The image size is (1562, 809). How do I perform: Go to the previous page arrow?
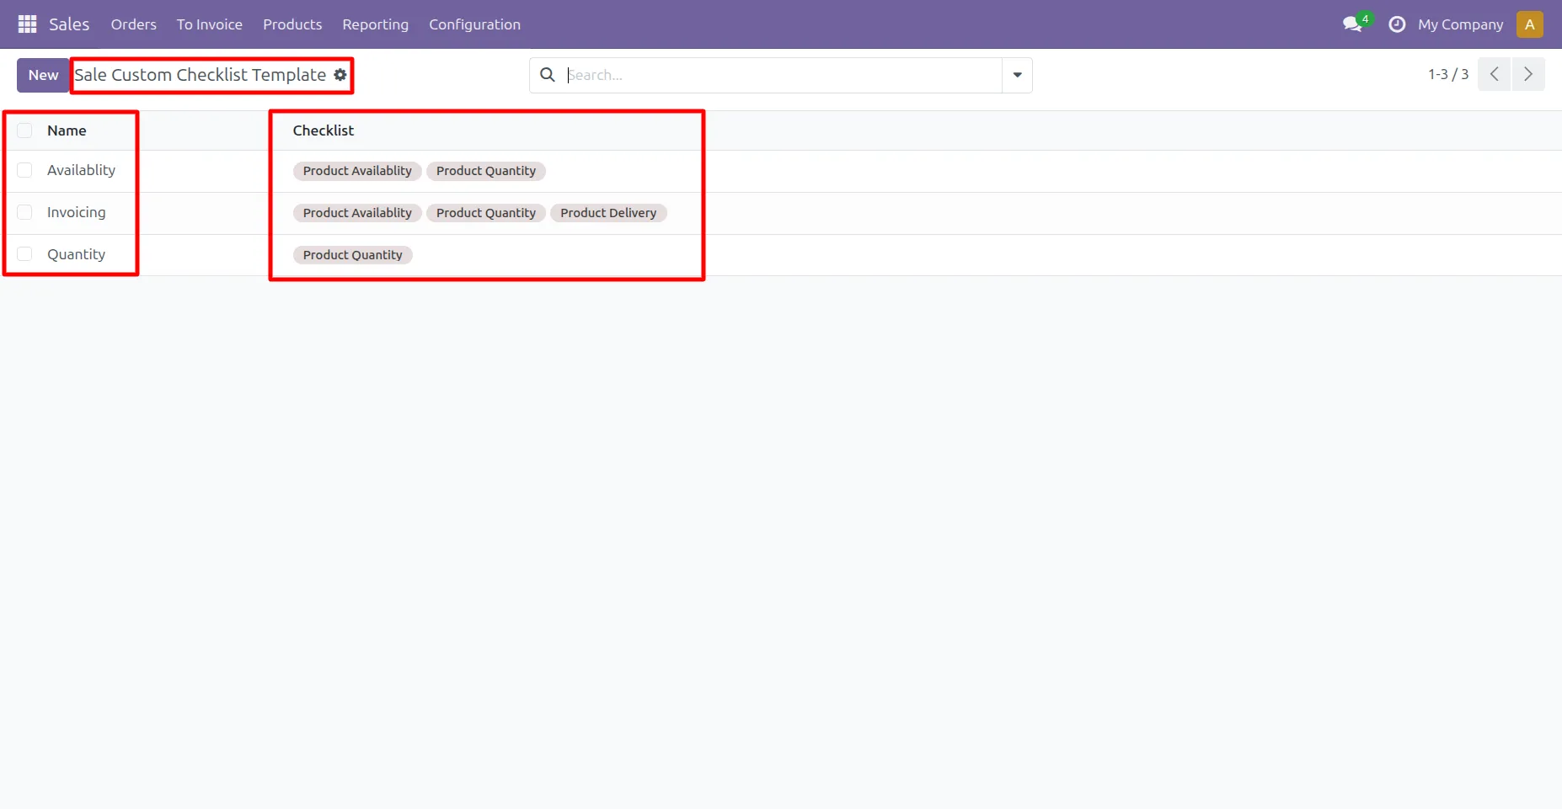point(1494,74)
